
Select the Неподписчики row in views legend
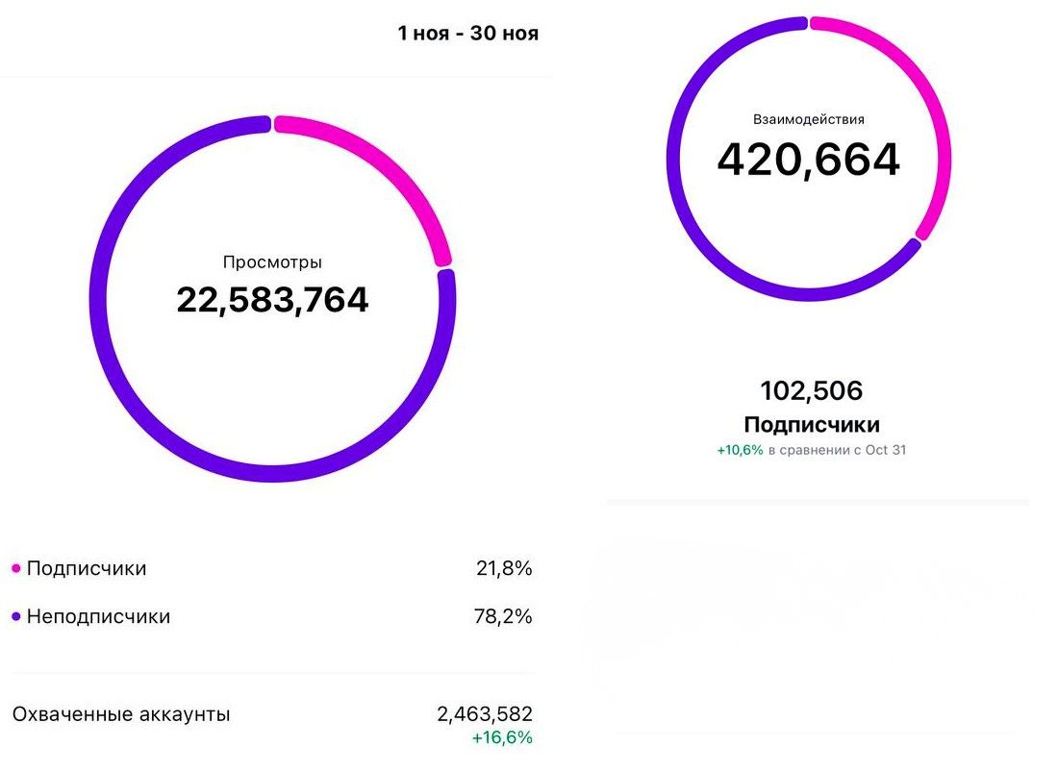pos(98,616)
